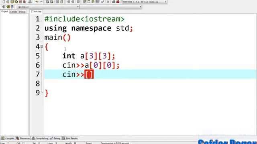Click the Replace icon next to Find

pyautogui.click(x=52, y=2)
